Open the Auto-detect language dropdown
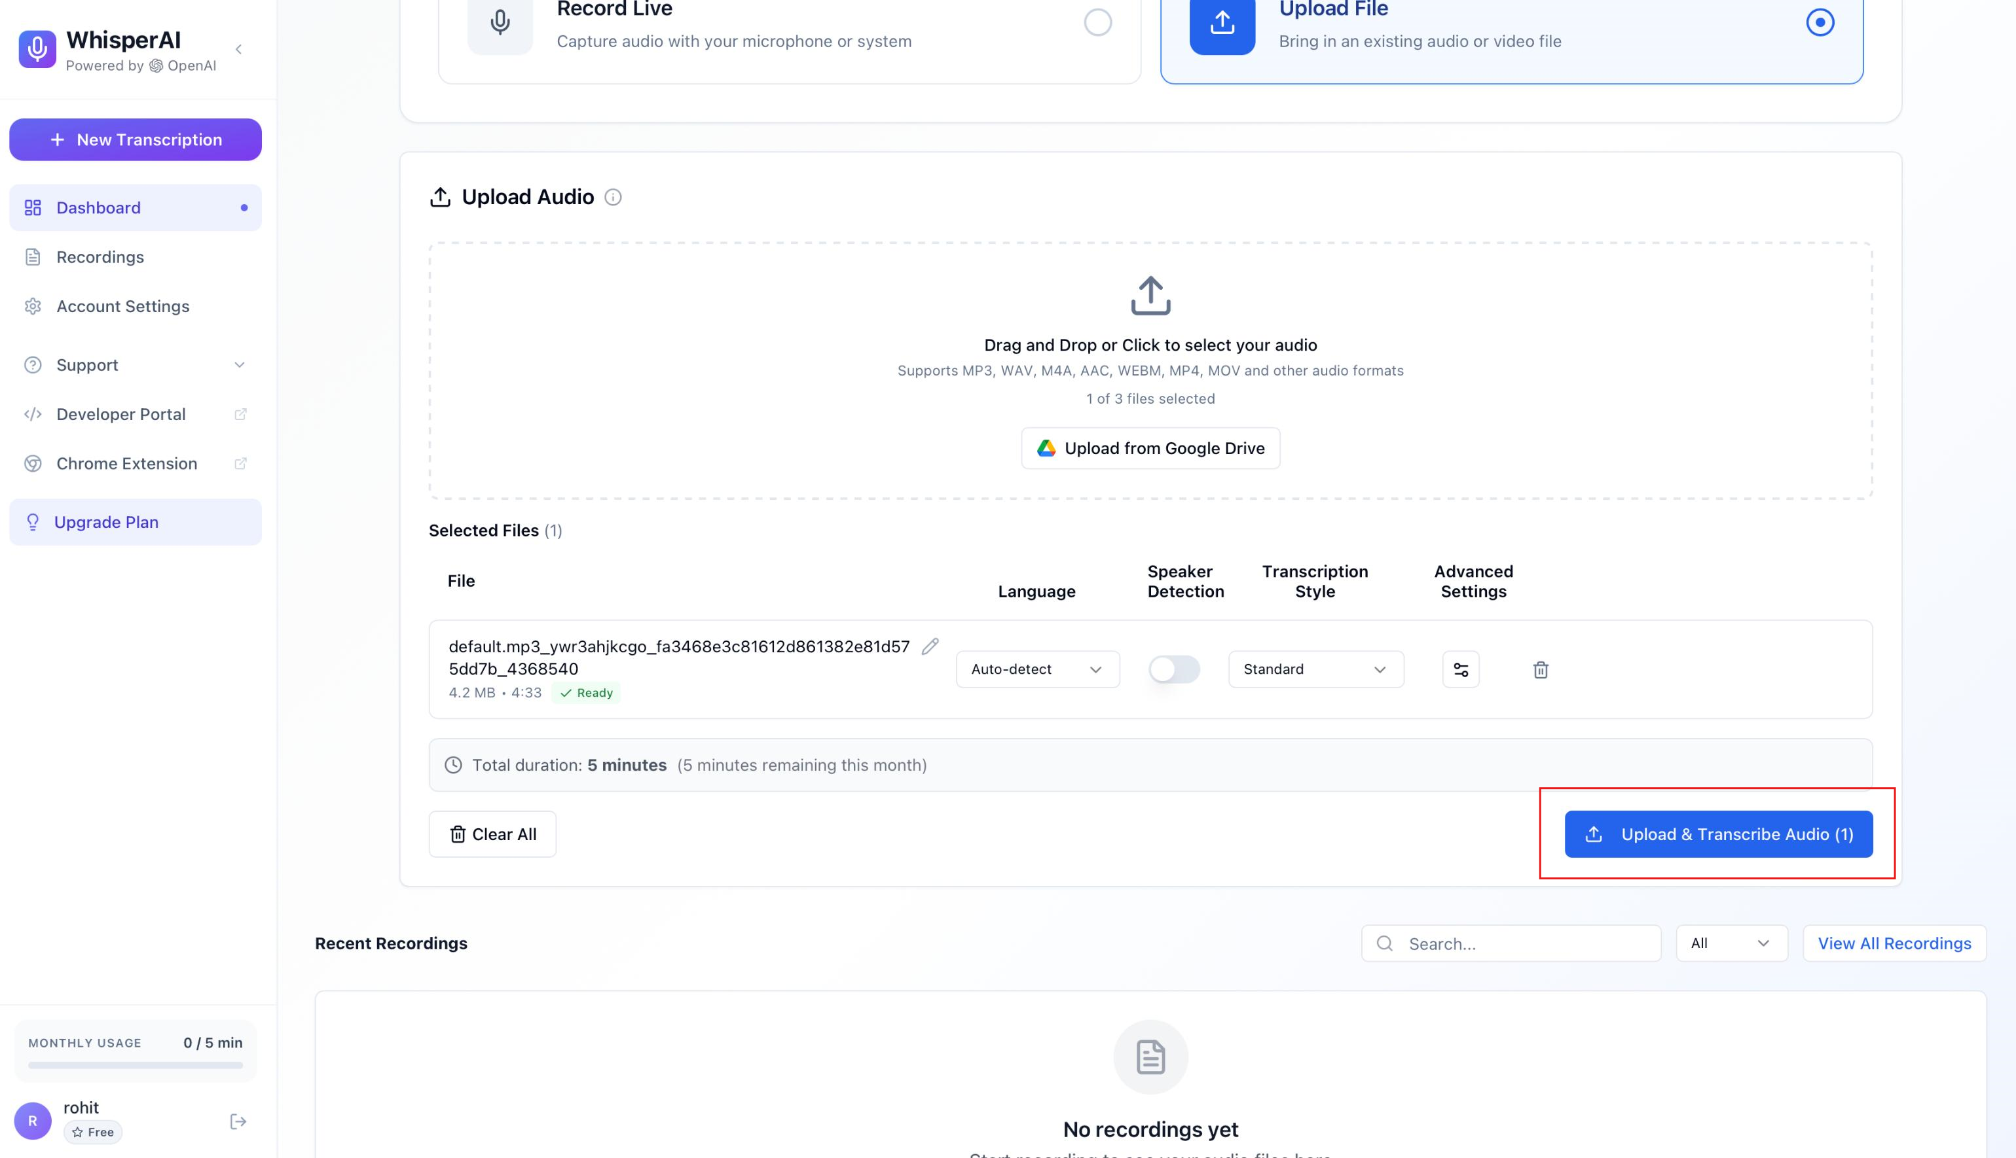Viewport: 2016px width, 1158px height. [1037, 670]
